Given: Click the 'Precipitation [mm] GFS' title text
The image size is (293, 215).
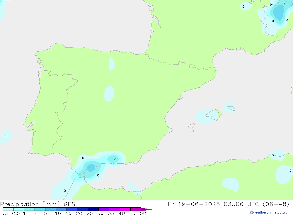Looking at the screenshot, I should coord(38,204).
